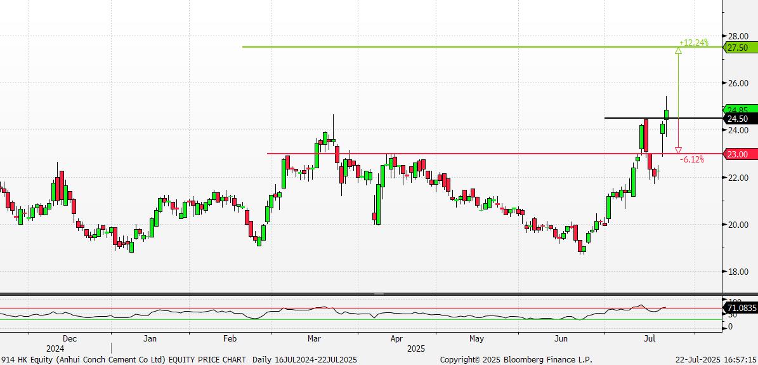Click the red horizontal support line
The image size is (758, 365).
click(x=495, y=154)
